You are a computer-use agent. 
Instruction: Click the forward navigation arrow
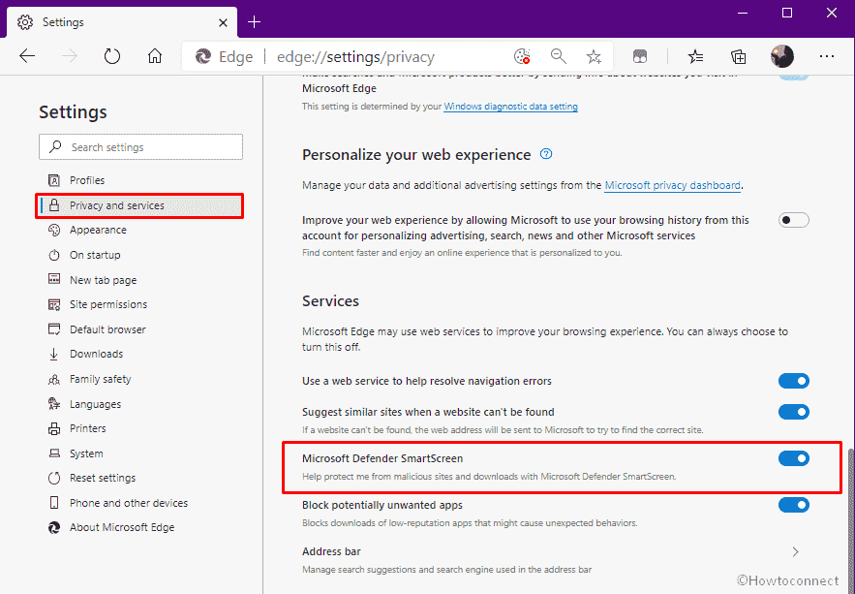(x=70, y=56)
